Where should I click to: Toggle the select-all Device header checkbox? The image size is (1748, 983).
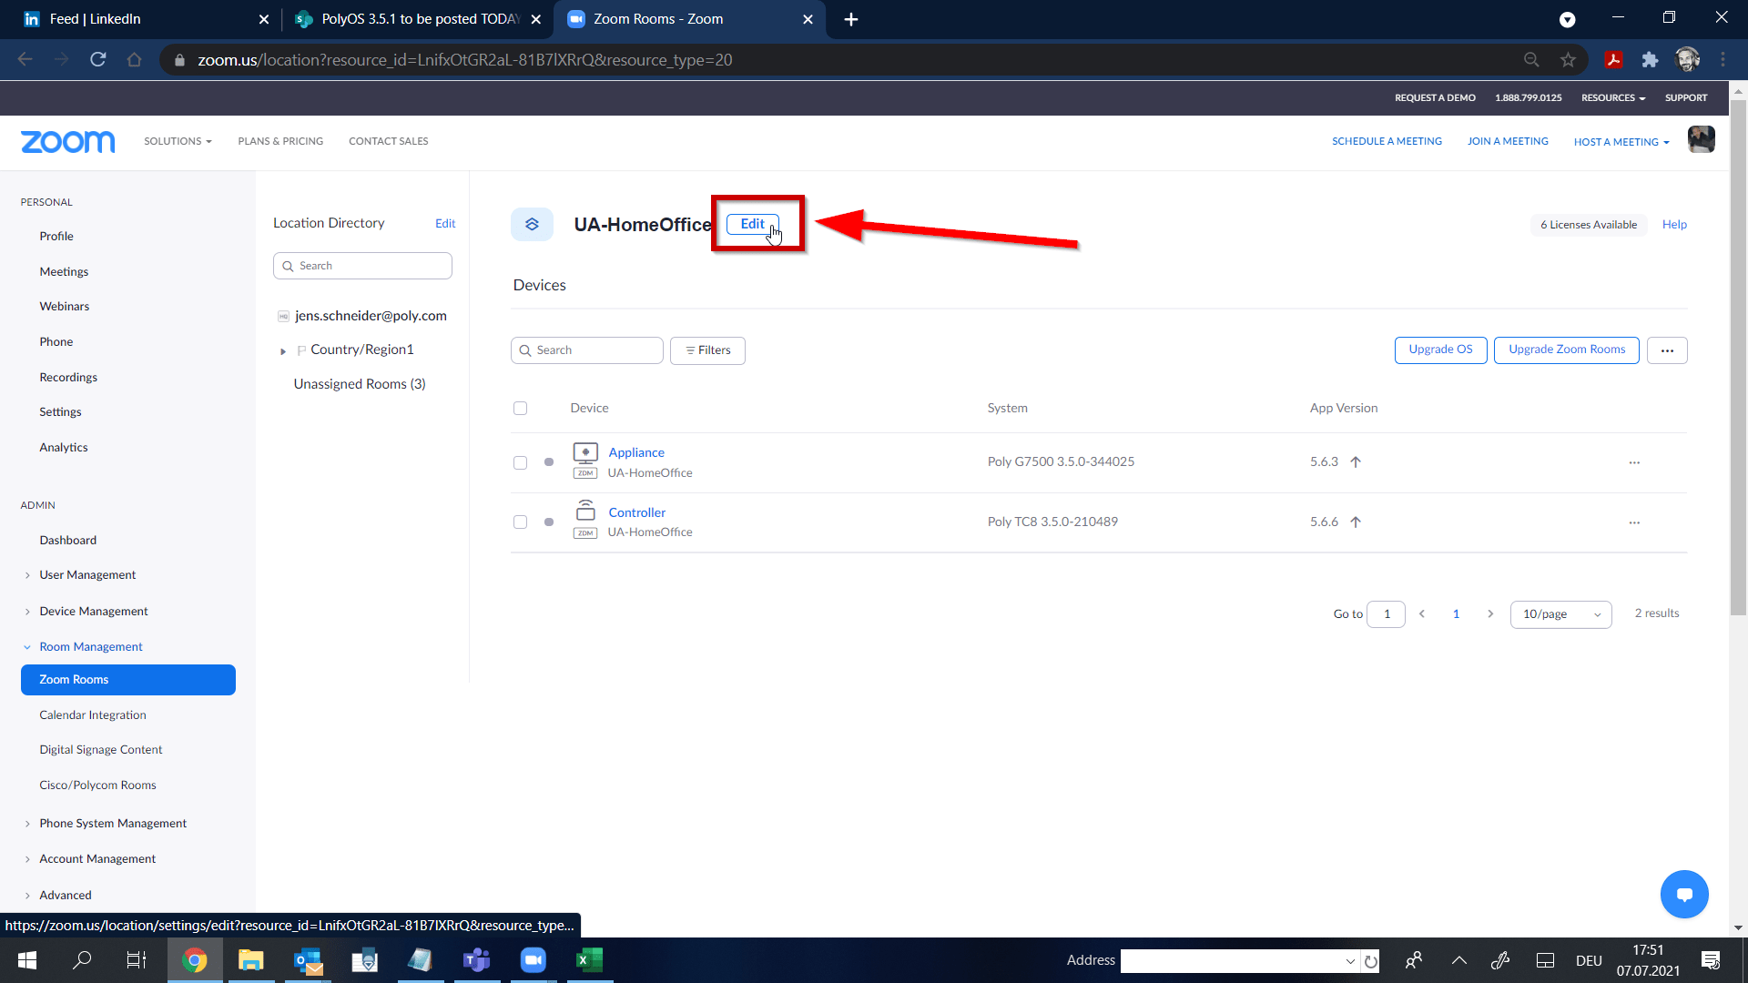click(520, 409)
